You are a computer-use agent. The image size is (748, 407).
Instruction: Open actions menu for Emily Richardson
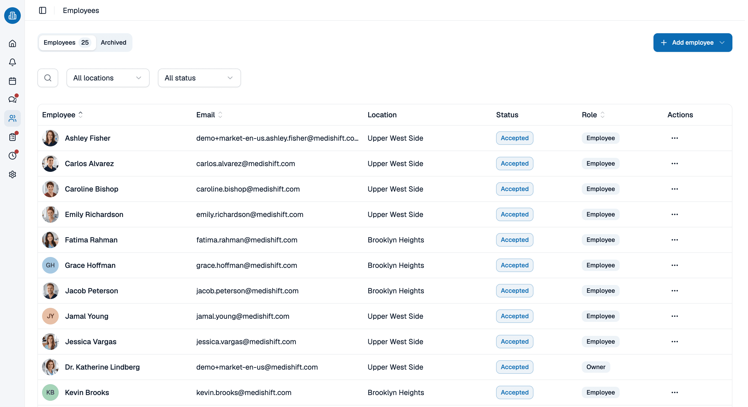pos(674,214)
